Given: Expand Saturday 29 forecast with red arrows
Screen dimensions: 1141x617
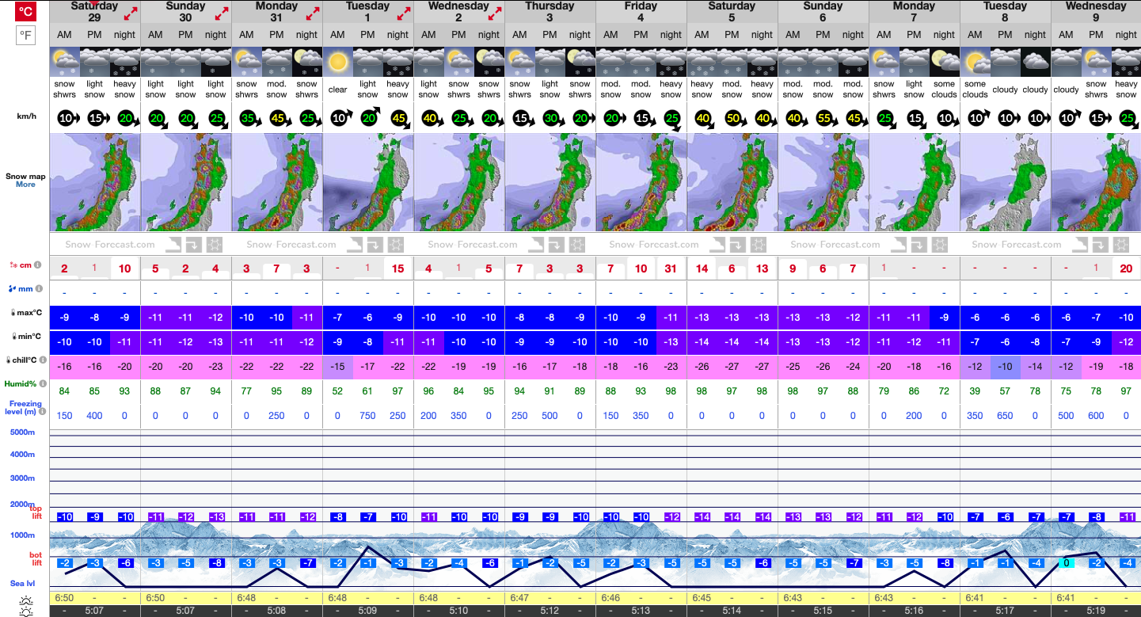Looking at the screenshot, I should tap(131, 13).
